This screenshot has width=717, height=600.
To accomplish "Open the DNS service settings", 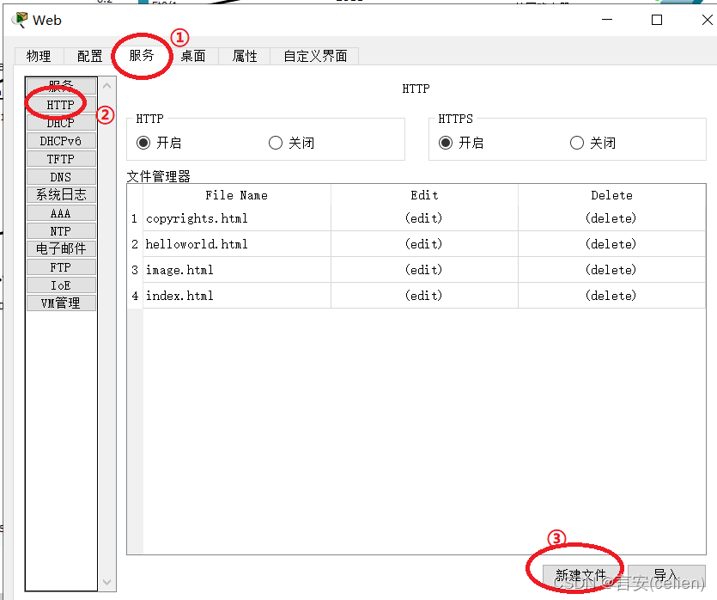I will (x=60, y=176).
